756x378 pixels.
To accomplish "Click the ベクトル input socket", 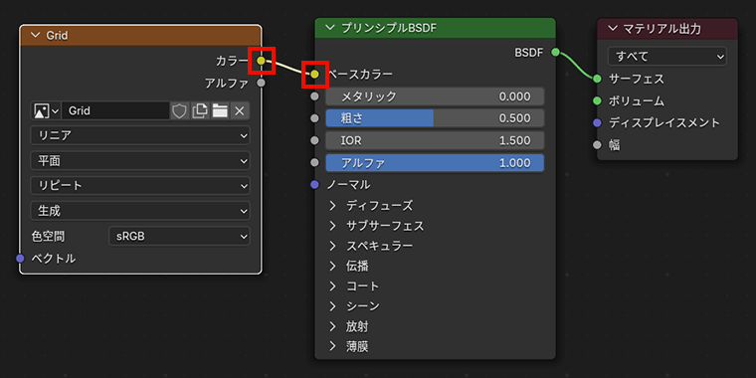I will point(20,259).
